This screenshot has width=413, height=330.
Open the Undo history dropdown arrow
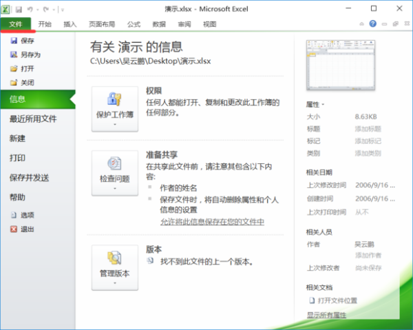tap(38, 10)
